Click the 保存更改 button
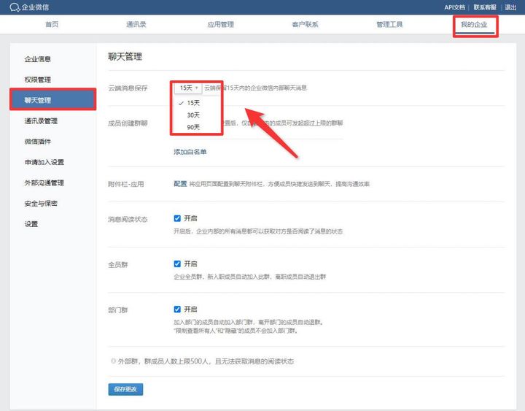This screenshot has width=525, height=411. coord(125,389)
